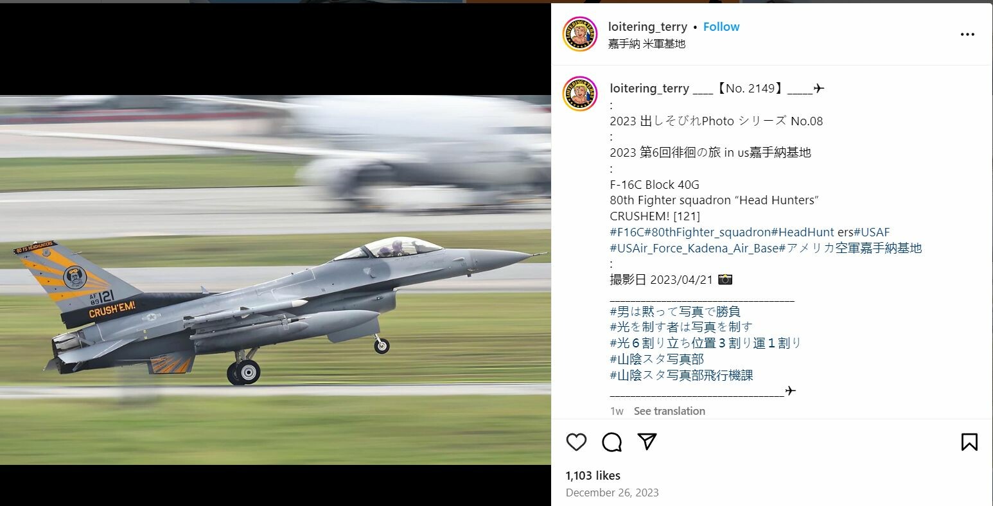
Task: Open location 嘉手納 米軍基地
Action: click(647, 44)
